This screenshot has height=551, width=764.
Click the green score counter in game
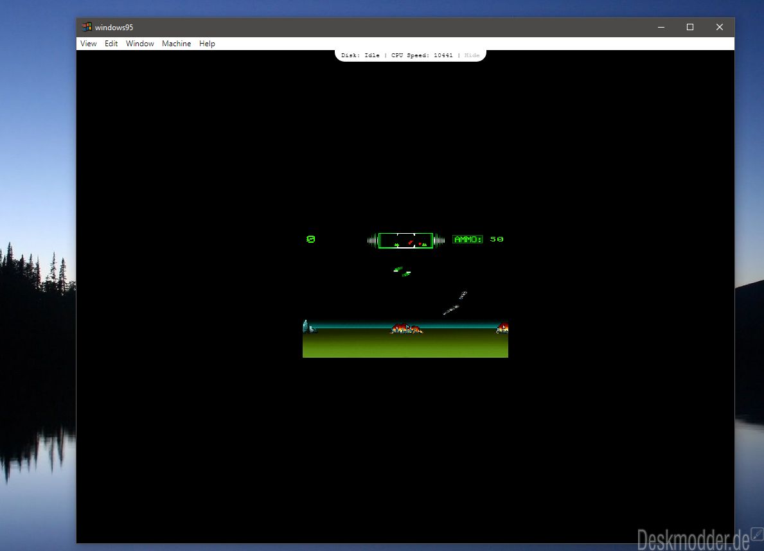coord(311,239)
